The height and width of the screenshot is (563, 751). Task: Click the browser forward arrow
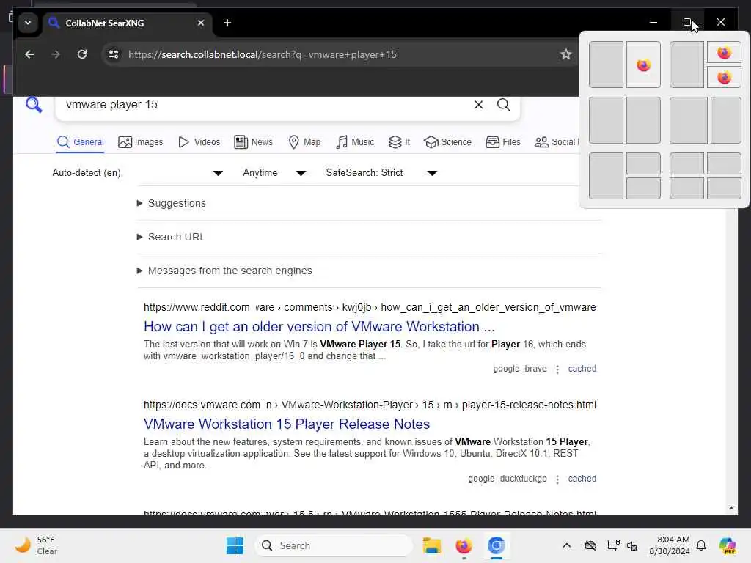point(56,54)
